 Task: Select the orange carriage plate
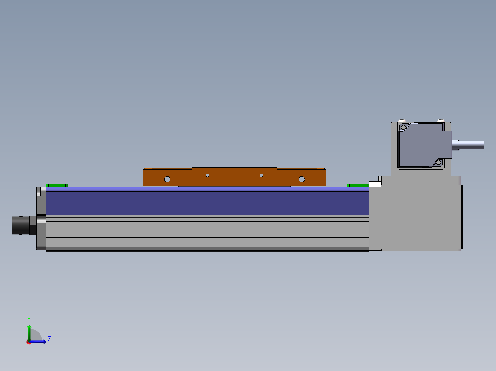(x=234, y=177)
